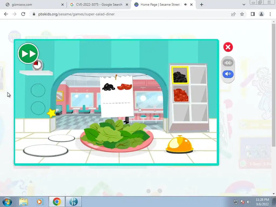The height and width of the screenshot is (207, 276).
Task: Click the tomato picture on order ticket
Action: (x=125, y=87)
